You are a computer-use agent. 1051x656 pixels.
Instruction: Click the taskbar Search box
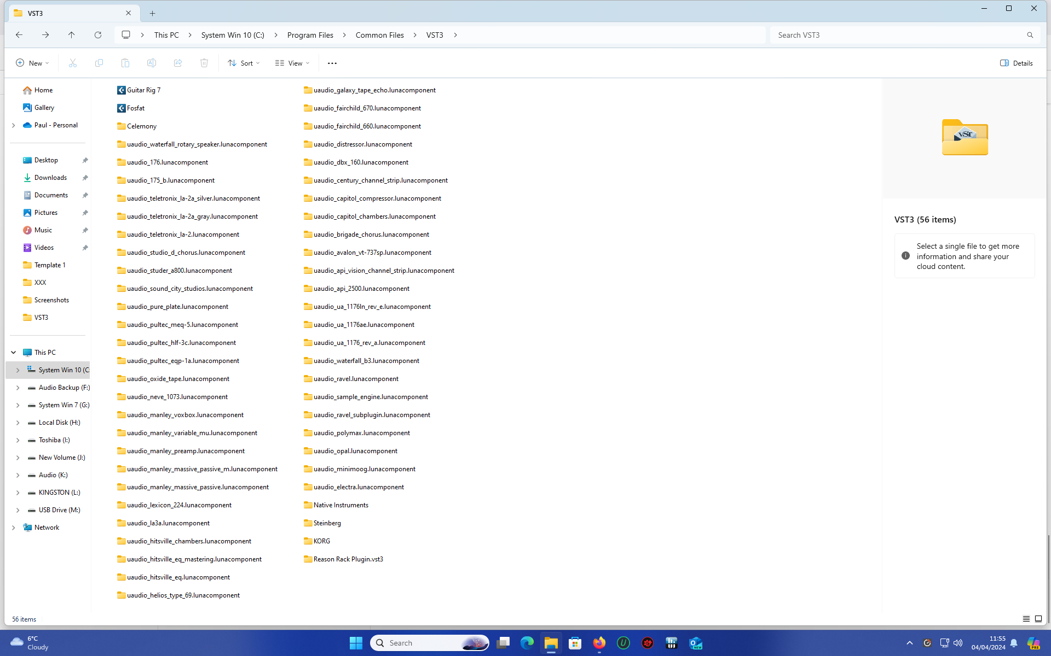click(x=430, y=643)
